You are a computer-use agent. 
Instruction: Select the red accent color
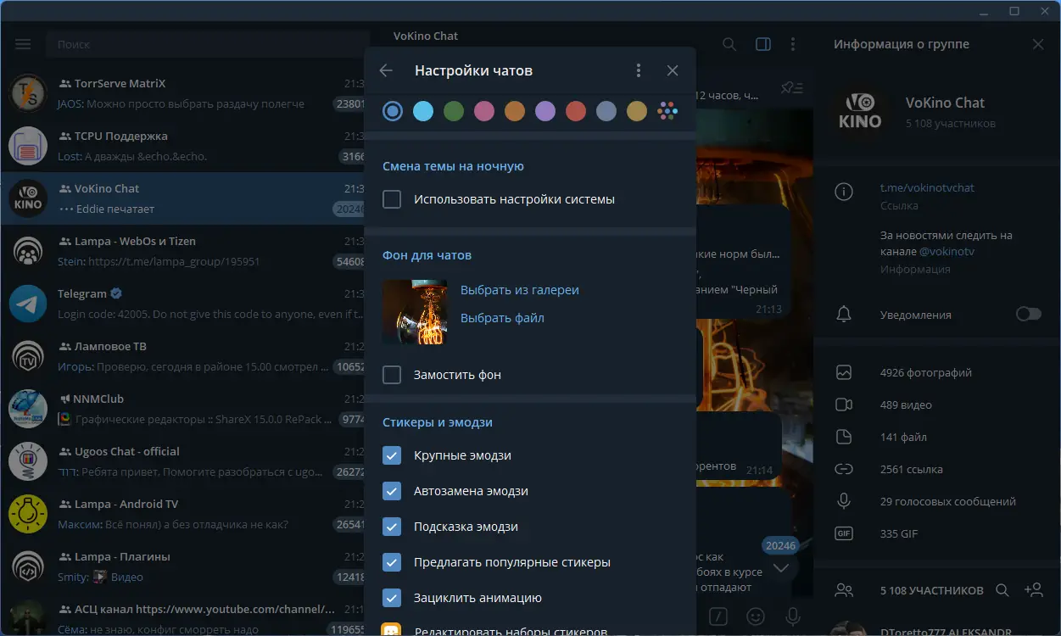576,111
